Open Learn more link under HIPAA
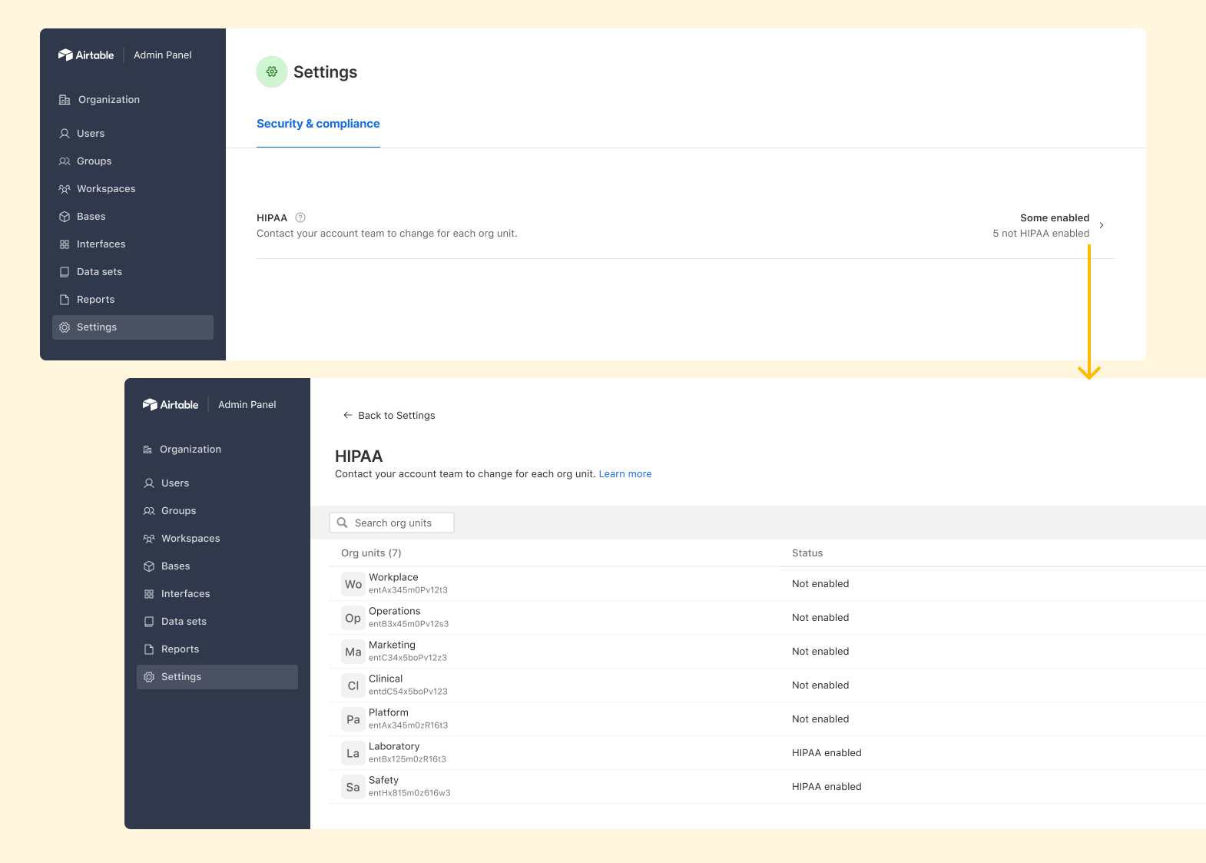Viewport: 1206px width, 863px height. (x=625, y=474)
